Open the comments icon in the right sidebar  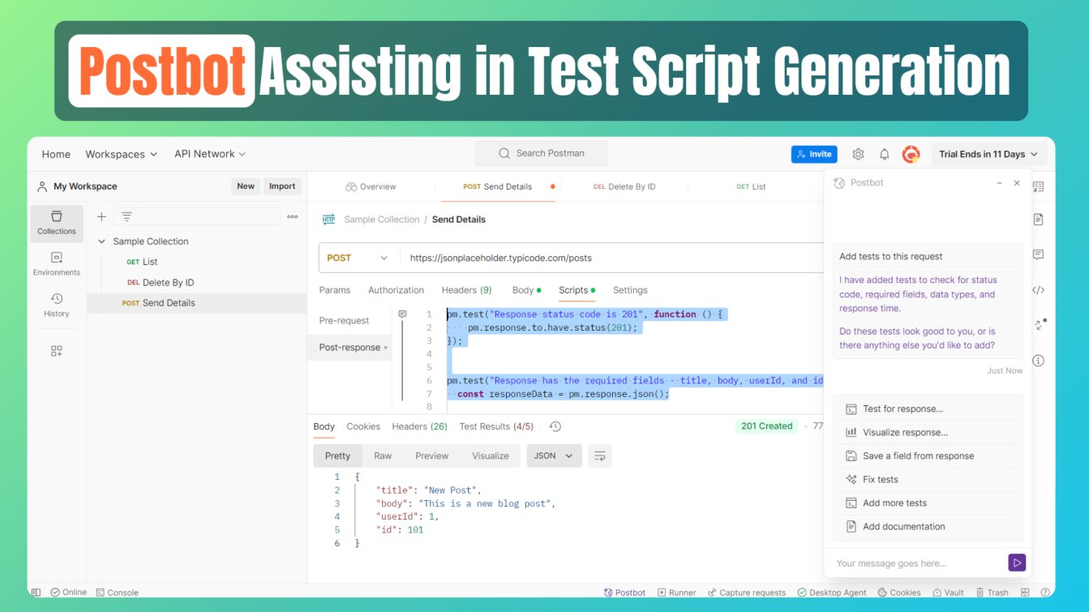point(1039,255)
